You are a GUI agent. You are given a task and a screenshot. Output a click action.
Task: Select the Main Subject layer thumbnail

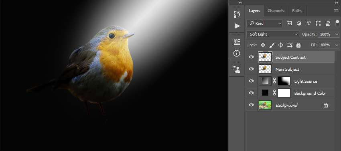265,69
